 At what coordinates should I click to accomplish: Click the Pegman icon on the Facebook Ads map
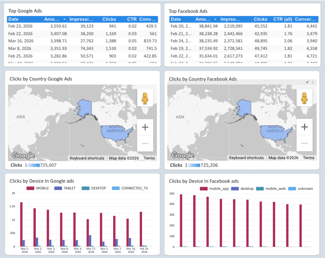pyautogui.click(x=304, y=97)
